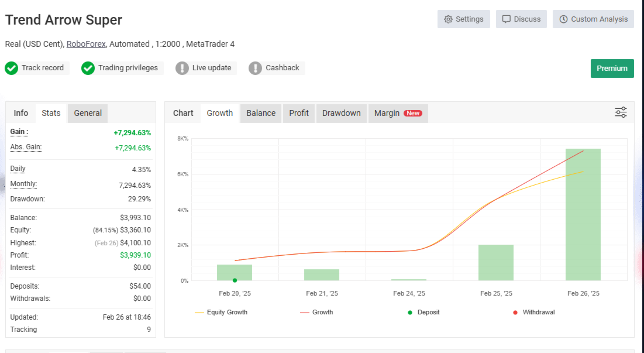Click the Cashback exclamation icon

point(255,68)
